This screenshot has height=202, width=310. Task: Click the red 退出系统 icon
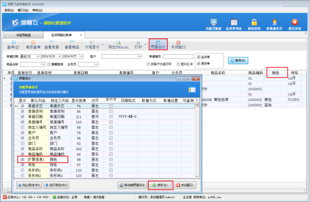point(294,22)
